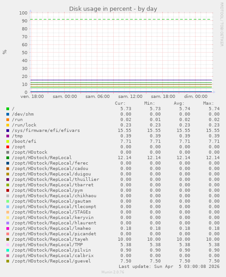Click the dark green swatch for /zopt/HDstock/RepLocal
This screenshot has width=226, height=277.
tap(8, 158)
